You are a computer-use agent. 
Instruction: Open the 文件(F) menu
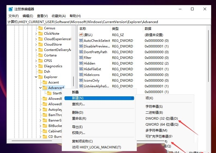click(x=14, y=16)
